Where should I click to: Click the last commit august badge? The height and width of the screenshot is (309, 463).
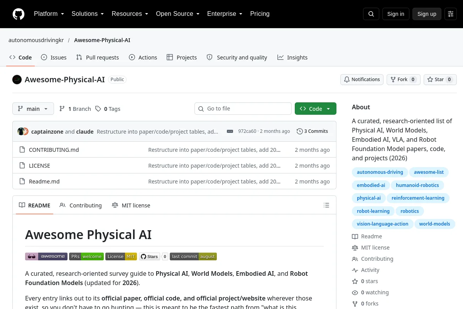[193, 256]
